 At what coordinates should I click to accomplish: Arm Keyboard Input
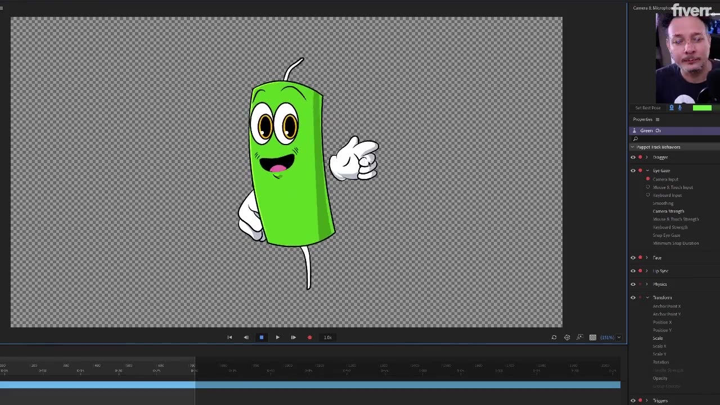point(648,195)
